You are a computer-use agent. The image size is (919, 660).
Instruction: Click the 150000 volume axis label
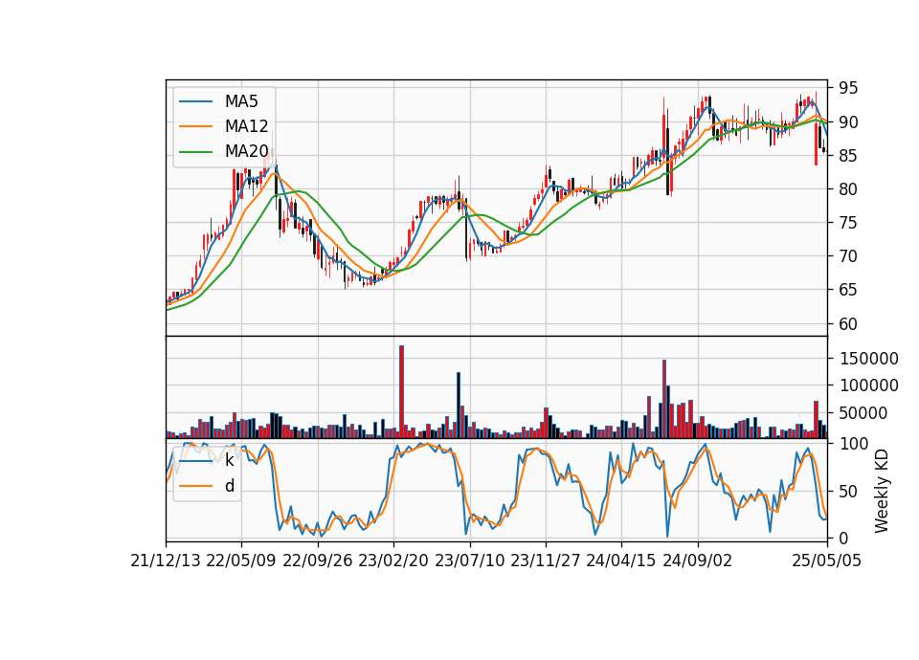[868, 359]
